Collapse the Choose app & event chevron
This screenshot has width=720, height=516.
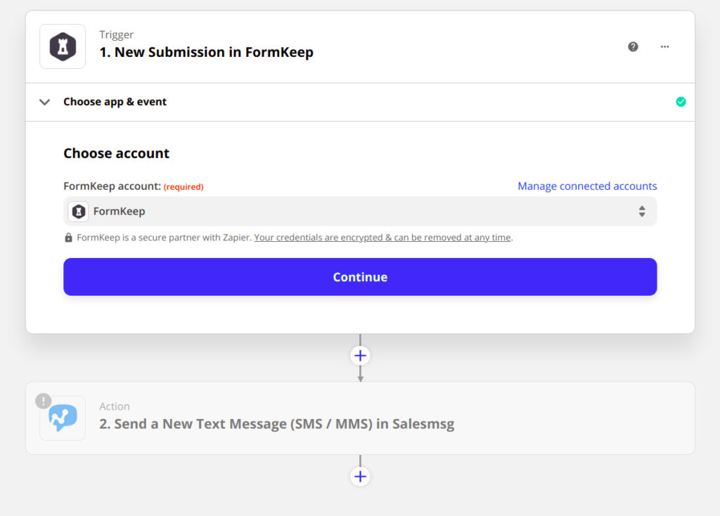pos(45,102)
